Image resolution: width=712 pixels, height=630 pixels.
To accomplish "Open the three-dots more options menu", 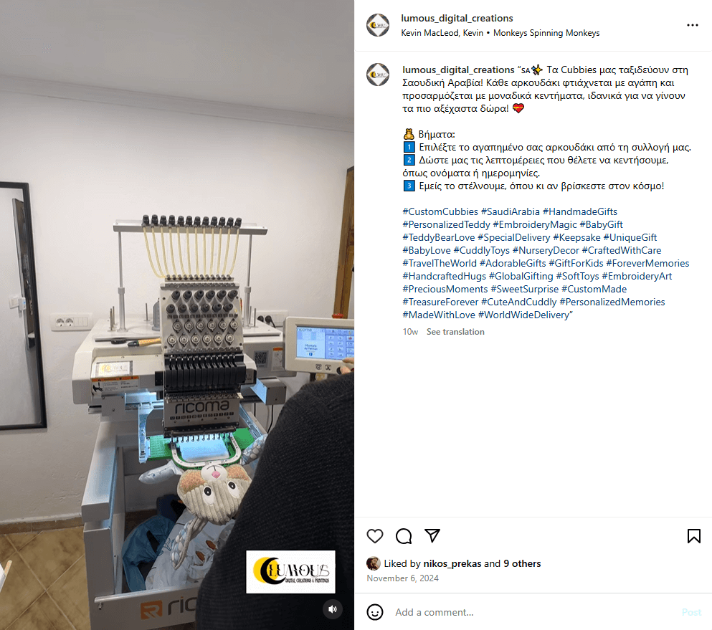I will coord(692,25).
